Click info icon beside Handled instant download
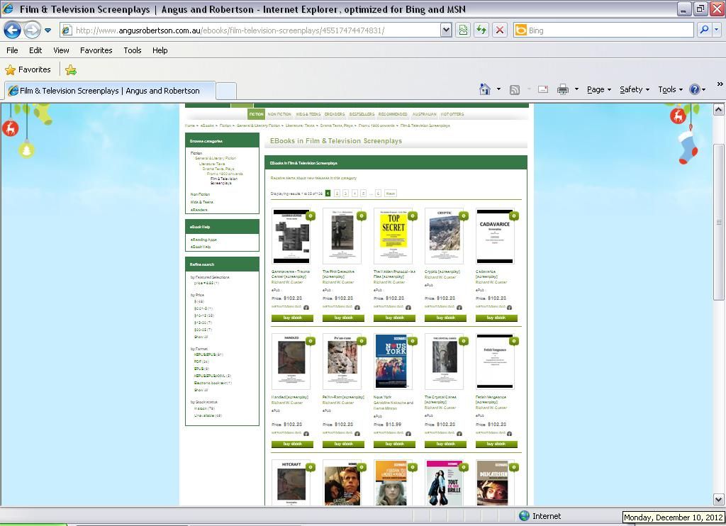Screen dimensions: 726x526 click(x=306, y=434)
